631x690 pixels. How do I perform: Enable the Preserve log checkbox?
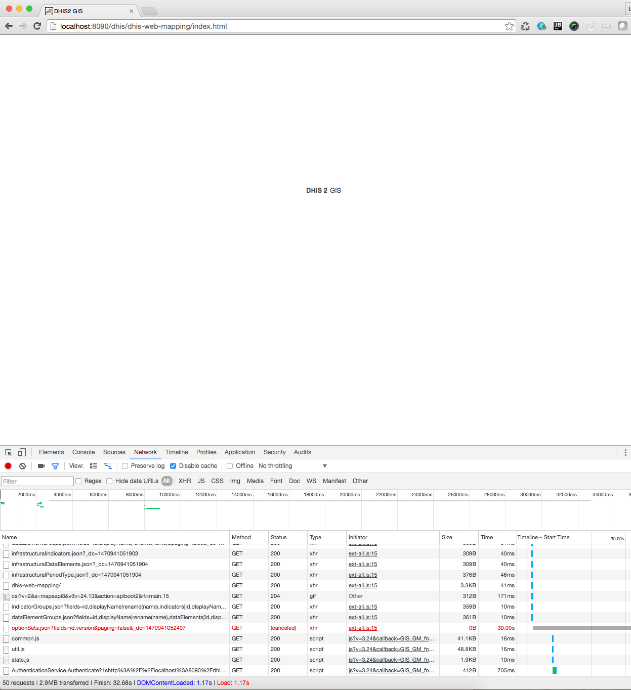coord(125,466)
